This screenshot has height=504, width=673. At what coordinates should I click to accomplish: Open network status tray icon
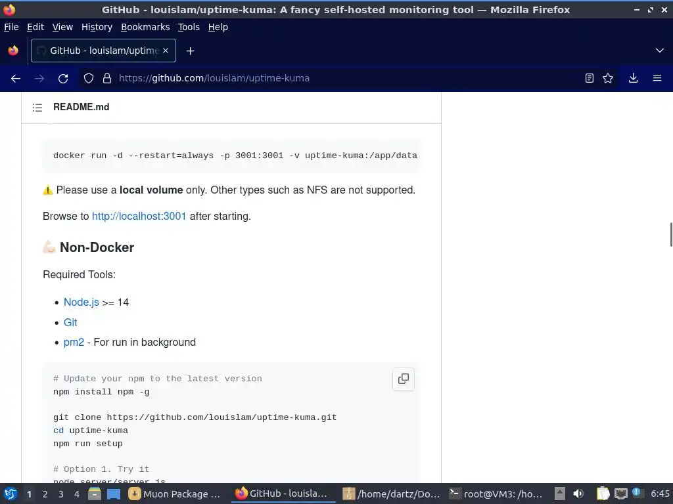click(x=620, y=494)
